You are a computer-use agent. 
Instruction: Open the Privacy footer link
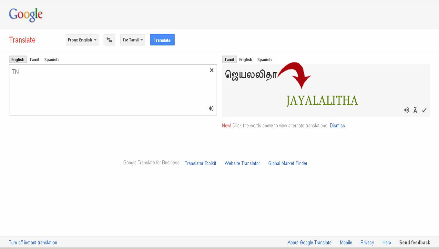coord(367,243)
